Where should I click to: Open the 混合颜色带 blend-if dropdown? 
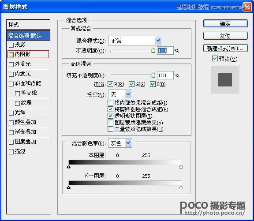120,143
